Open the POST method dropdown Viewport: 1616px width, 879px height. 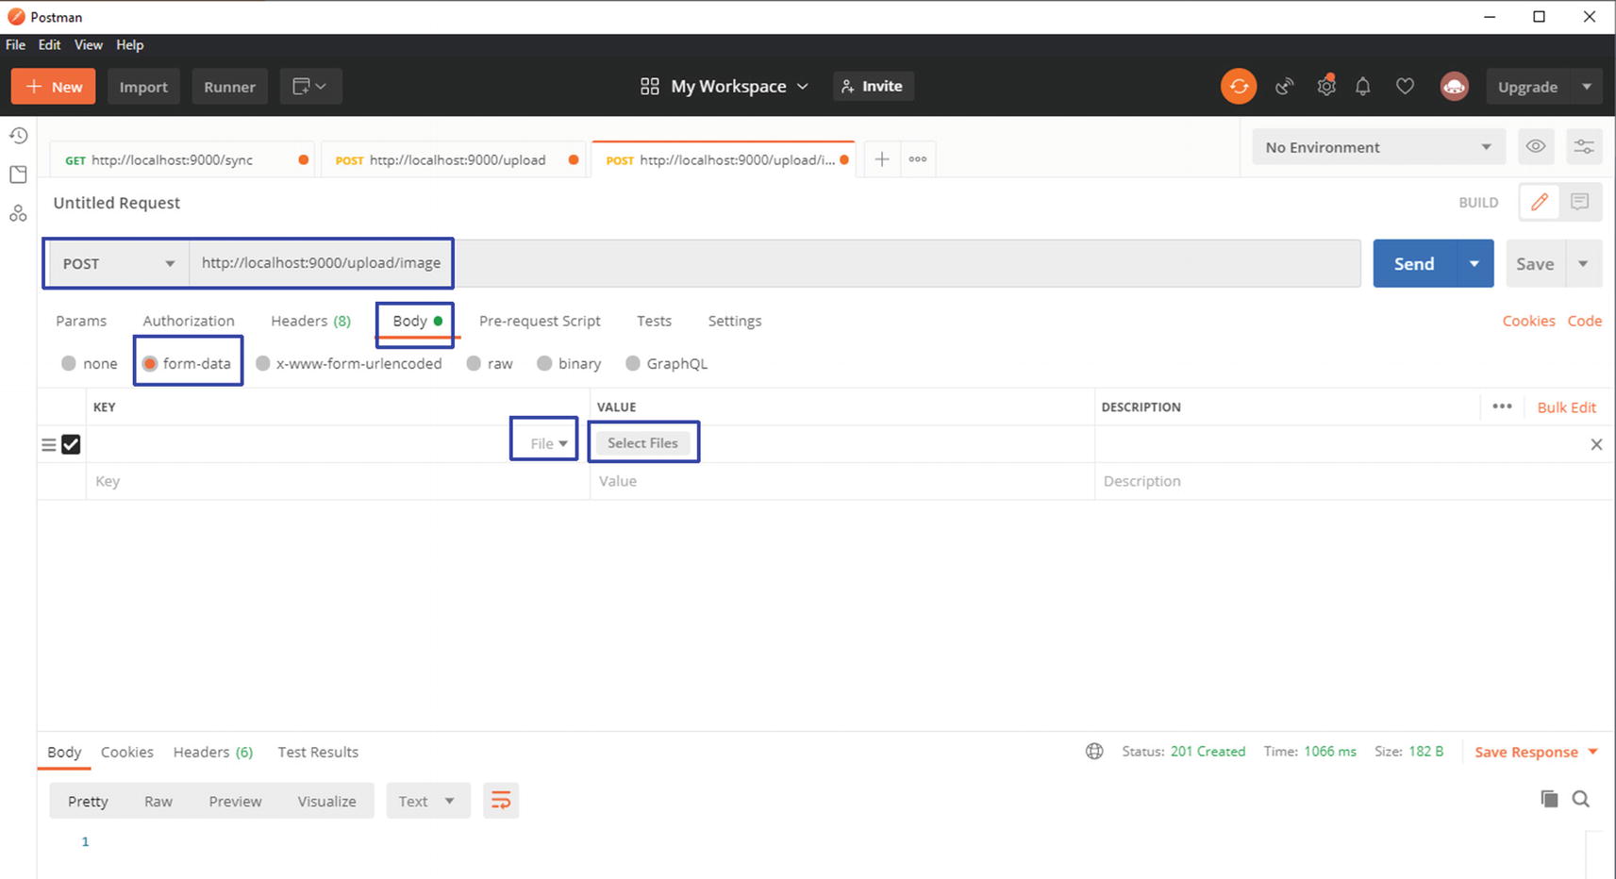(118, 264)
